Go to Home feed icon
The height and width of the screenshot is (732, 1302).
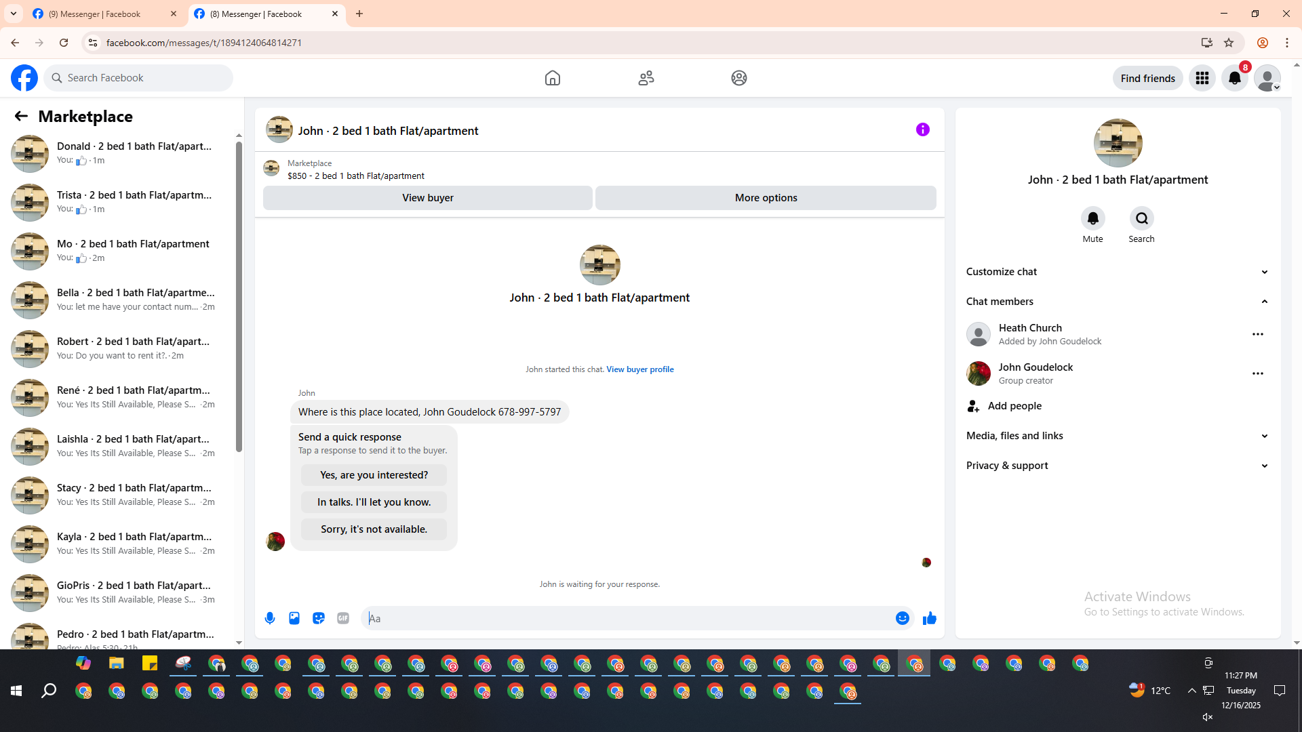pyautogui.click(x=553, y=78)
